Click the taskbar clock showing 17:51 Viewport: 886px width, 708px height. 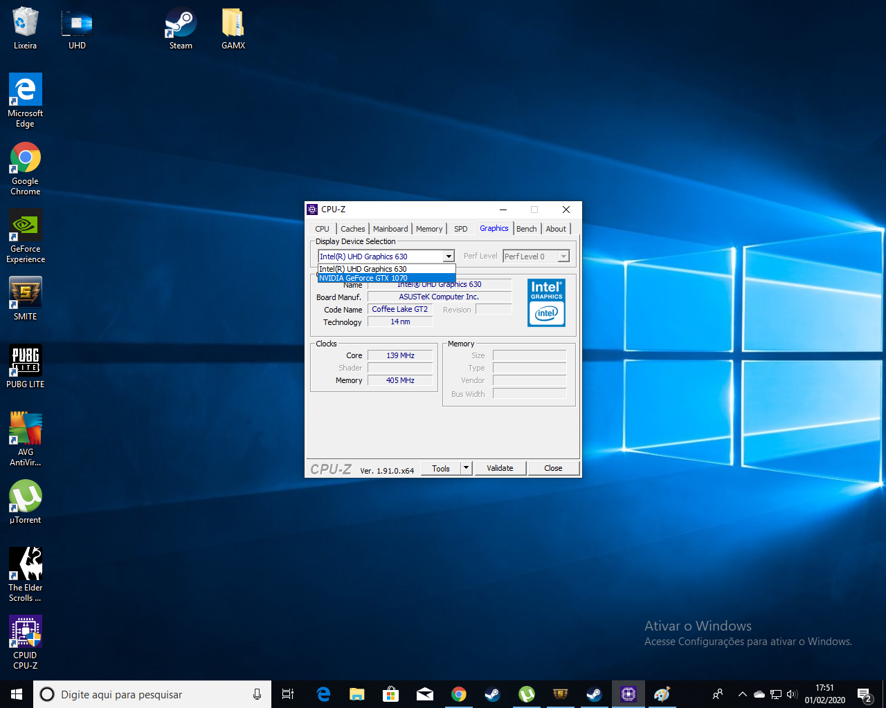[x=825, y=694]
